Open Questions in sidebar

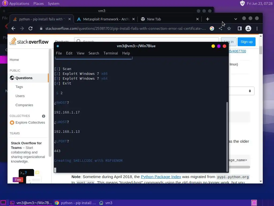tap(24, 78)
